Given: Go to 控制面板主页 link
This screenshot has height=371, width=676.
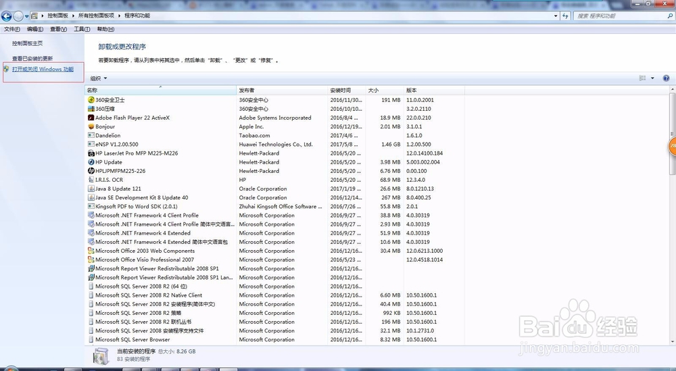Looking at the screenshot, I should (27, 43).
